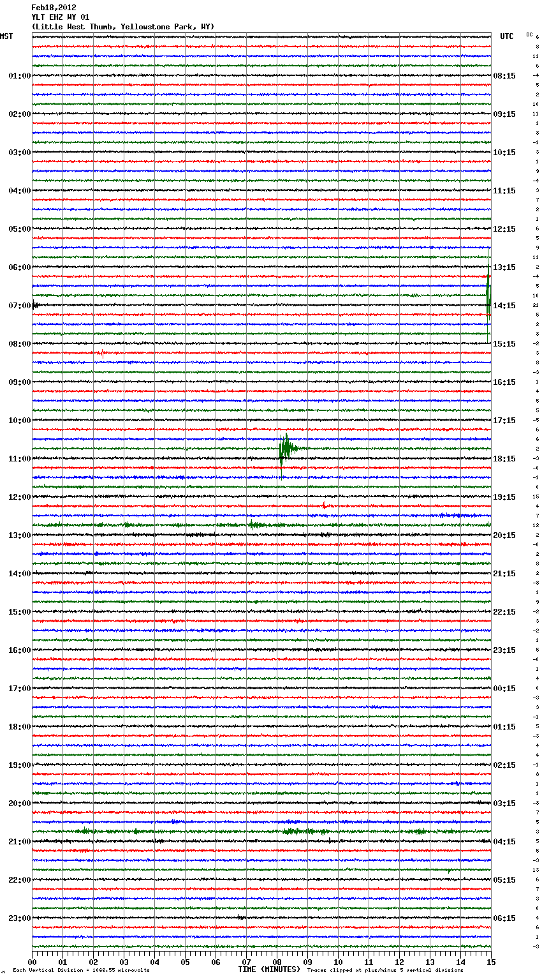Click the 19:15 UTC time label

click(504, 497)
